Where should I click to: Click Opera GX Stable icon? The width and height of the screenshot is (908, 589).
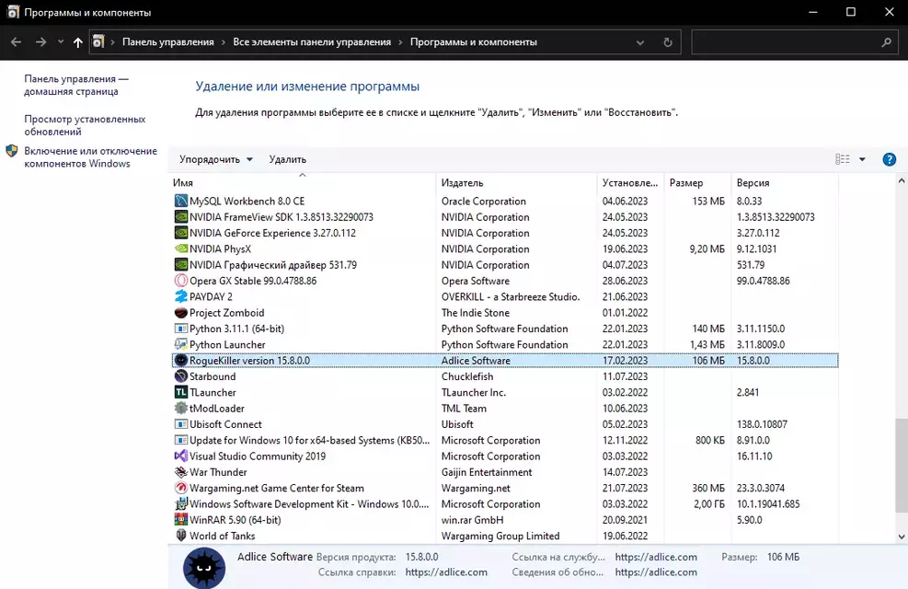pyautogui.click(x=180, y=281)
